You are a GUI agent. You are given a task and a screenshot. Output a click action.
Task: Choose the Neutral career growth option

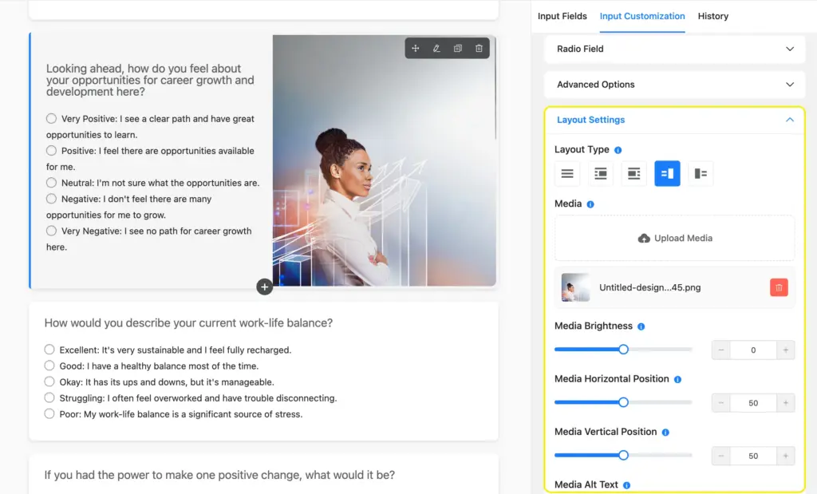(51, 183)
